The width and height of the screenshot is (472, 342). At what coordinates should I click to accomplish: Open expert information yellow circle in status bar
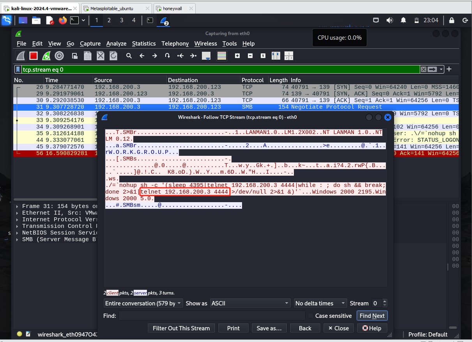[x=19, y=334]
